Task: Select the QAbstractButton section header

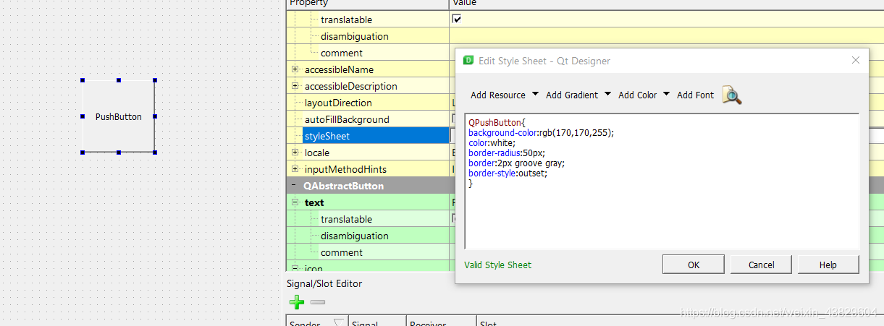Action: coord(371,186)
